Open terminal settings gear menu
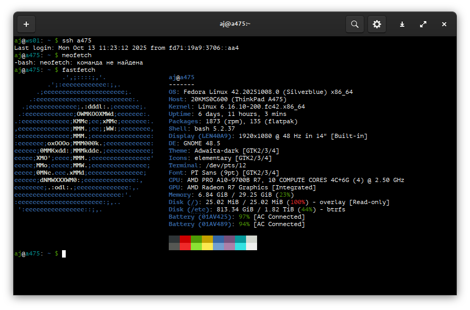This screenshot has height=310, width=470. point(377,24)
